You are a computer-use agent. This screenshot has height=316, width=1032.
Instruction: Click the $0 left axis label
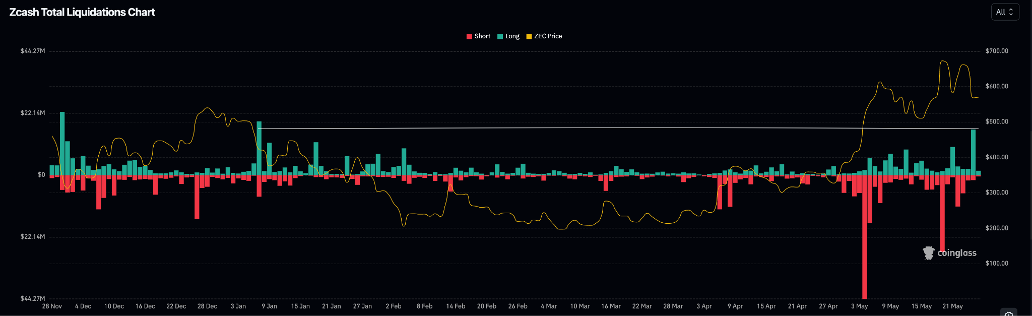pyautogui.click(x=41, y=175)
